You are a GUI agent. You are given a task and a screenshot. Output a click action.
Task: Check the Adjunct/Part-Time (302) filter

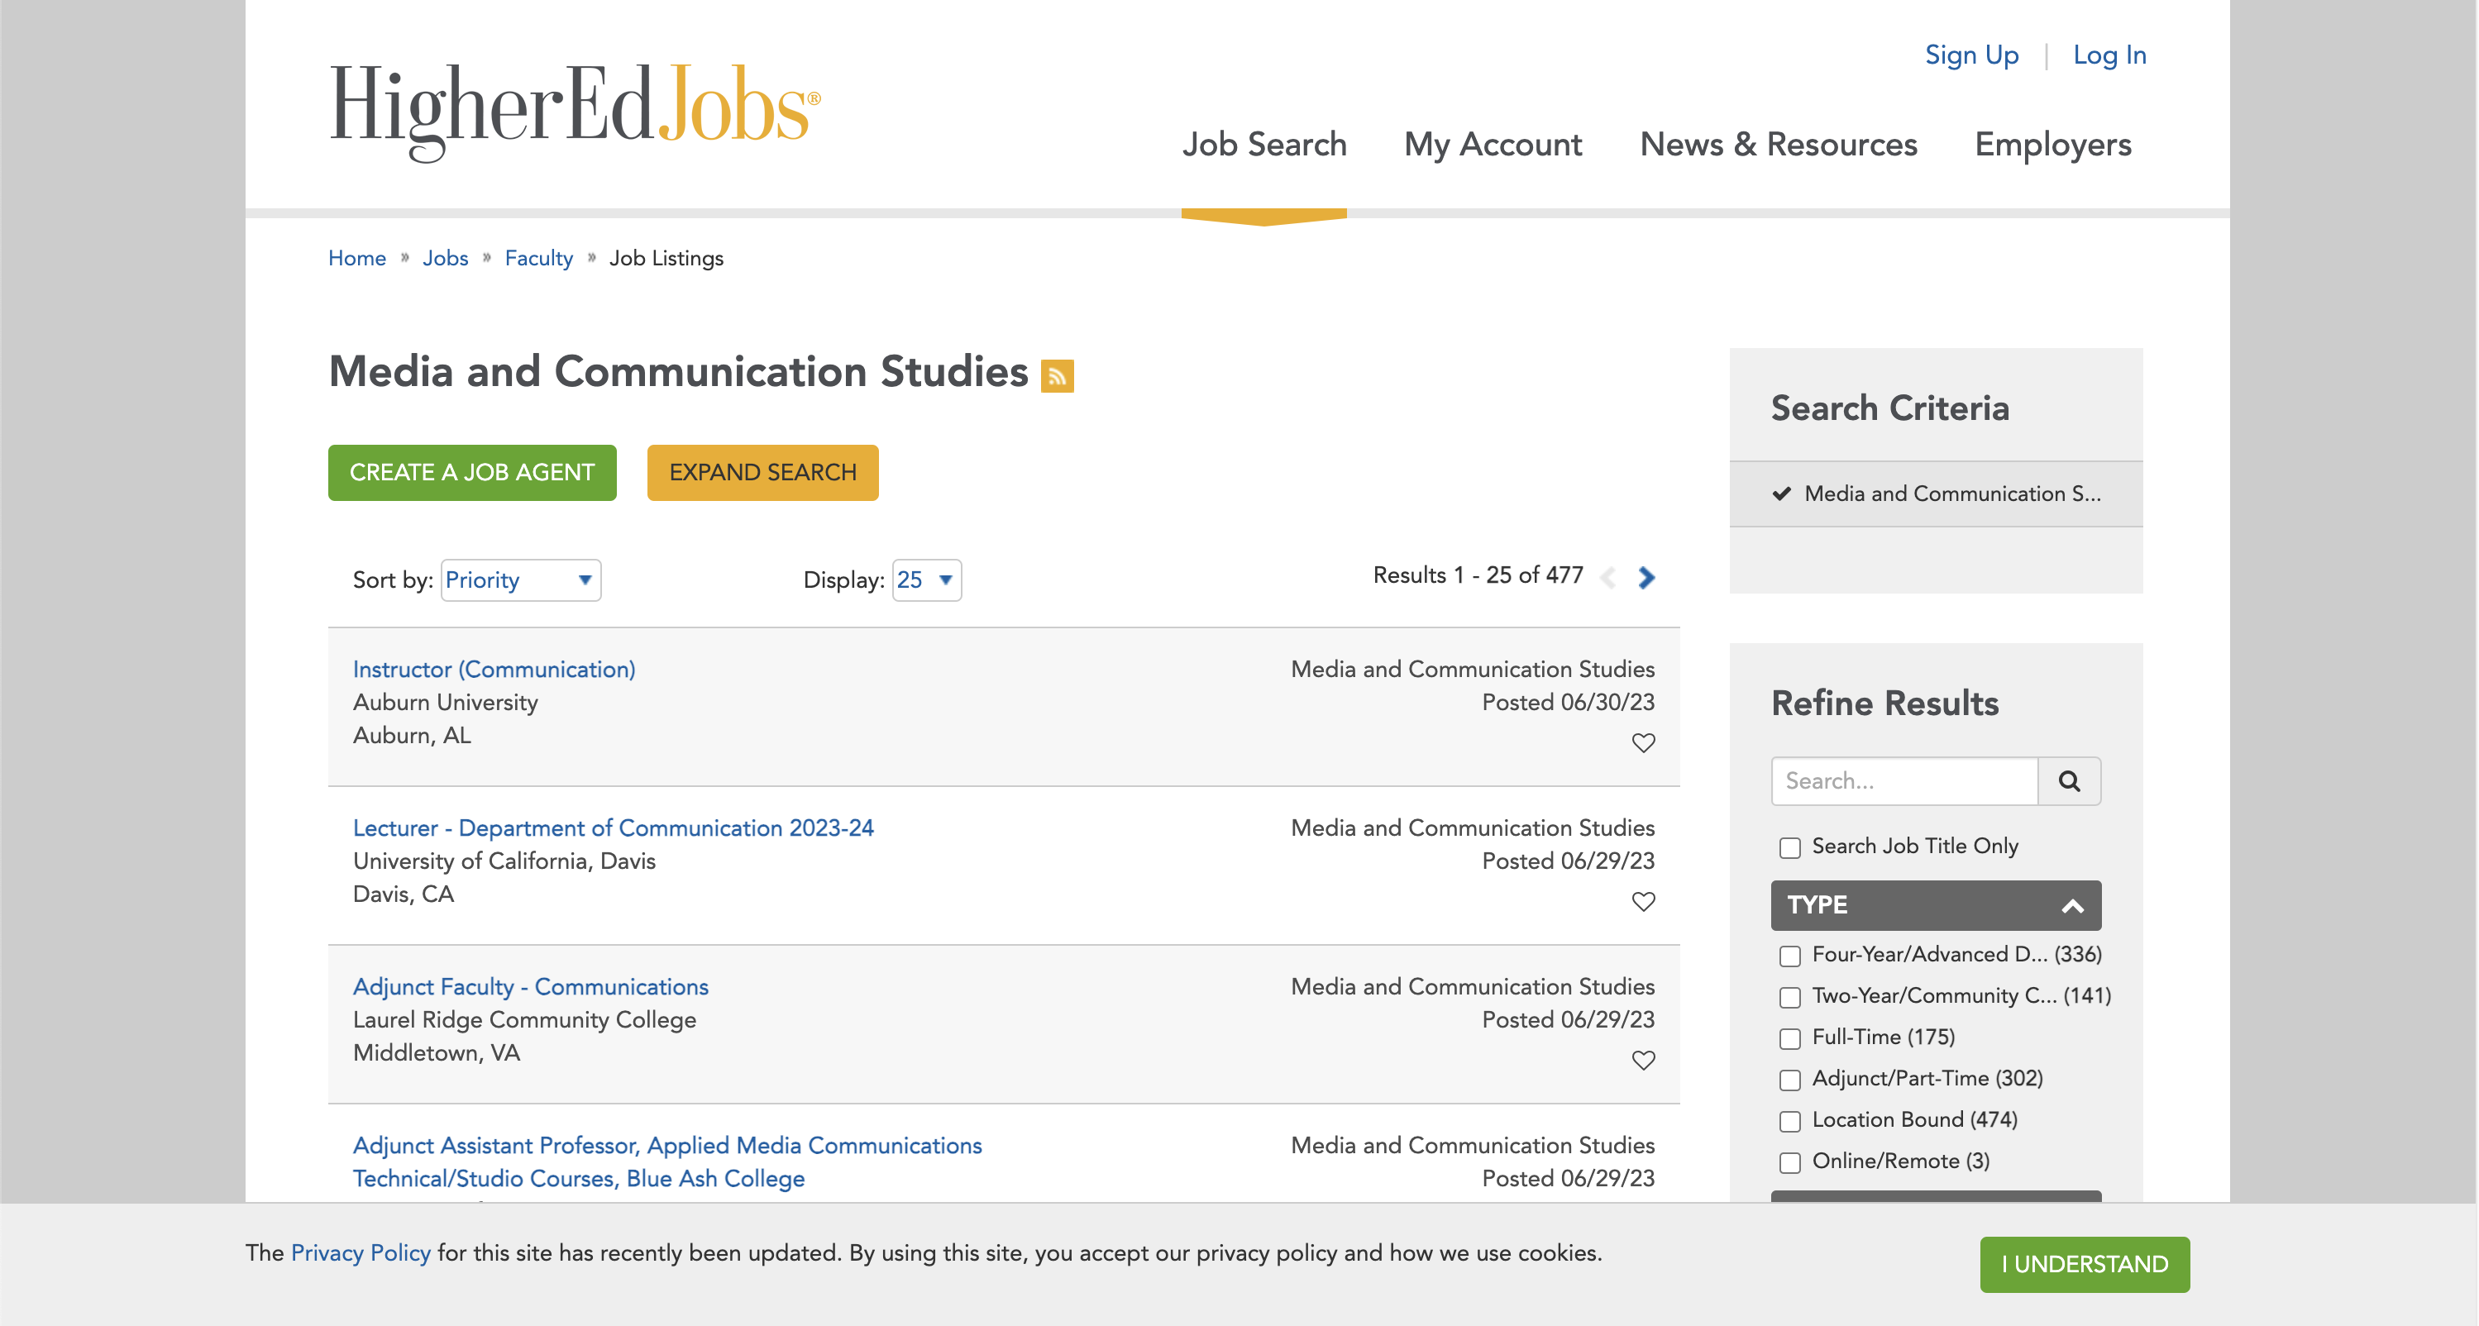coord(1789,1080)
